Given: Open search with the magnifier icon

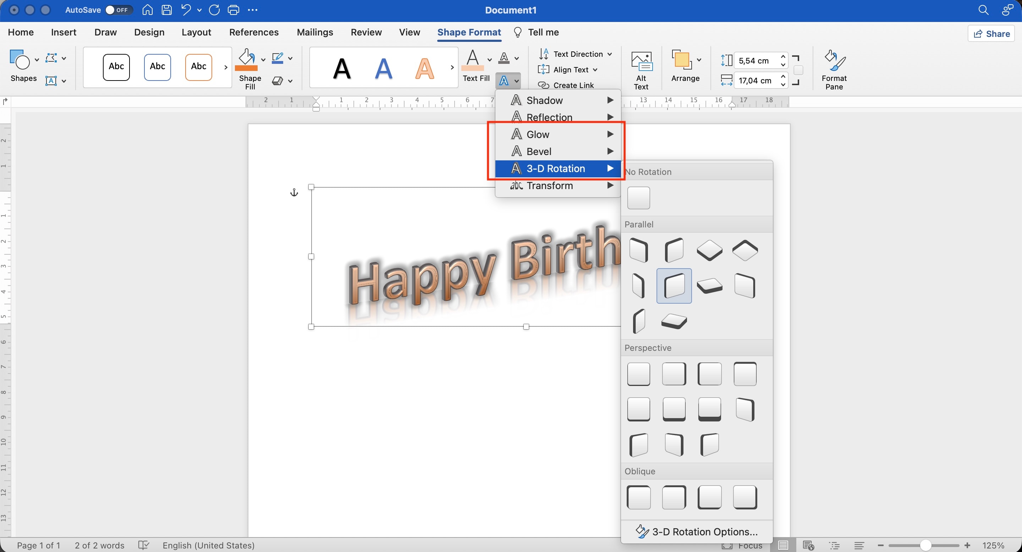Looking at the screenshot, I should tap(983, 10).
